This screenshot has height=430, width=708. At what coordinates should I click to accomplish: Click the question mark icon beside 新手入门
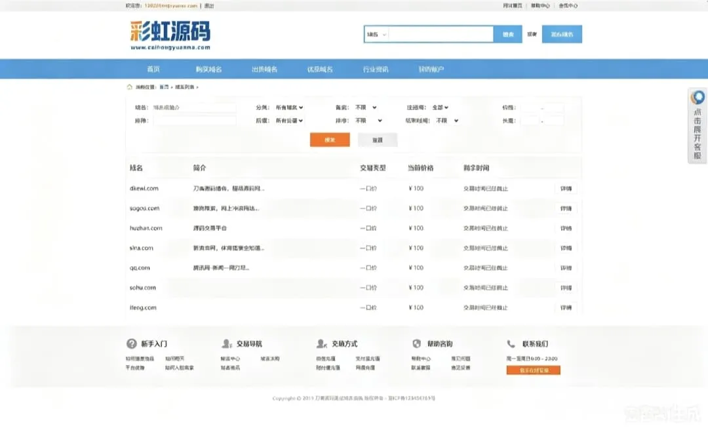(x=131, y=343)
